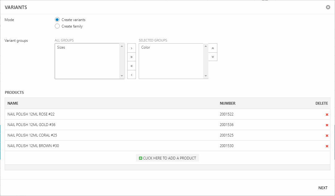Move selected group back to All Groups
Viewport: 335px width, 196px height.
(132, 75)
